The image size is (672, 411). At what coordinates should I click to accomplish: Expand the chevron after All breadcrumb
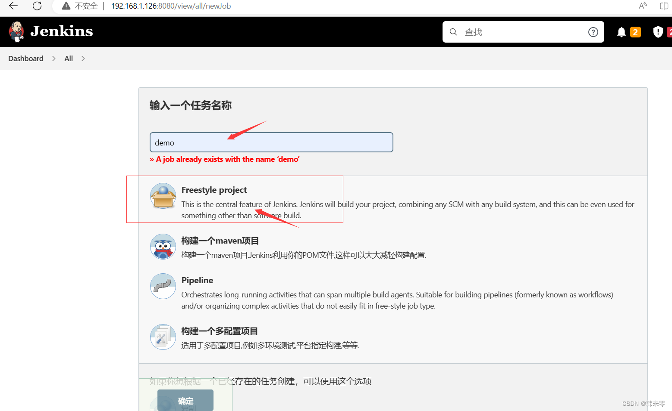(83, 59)
